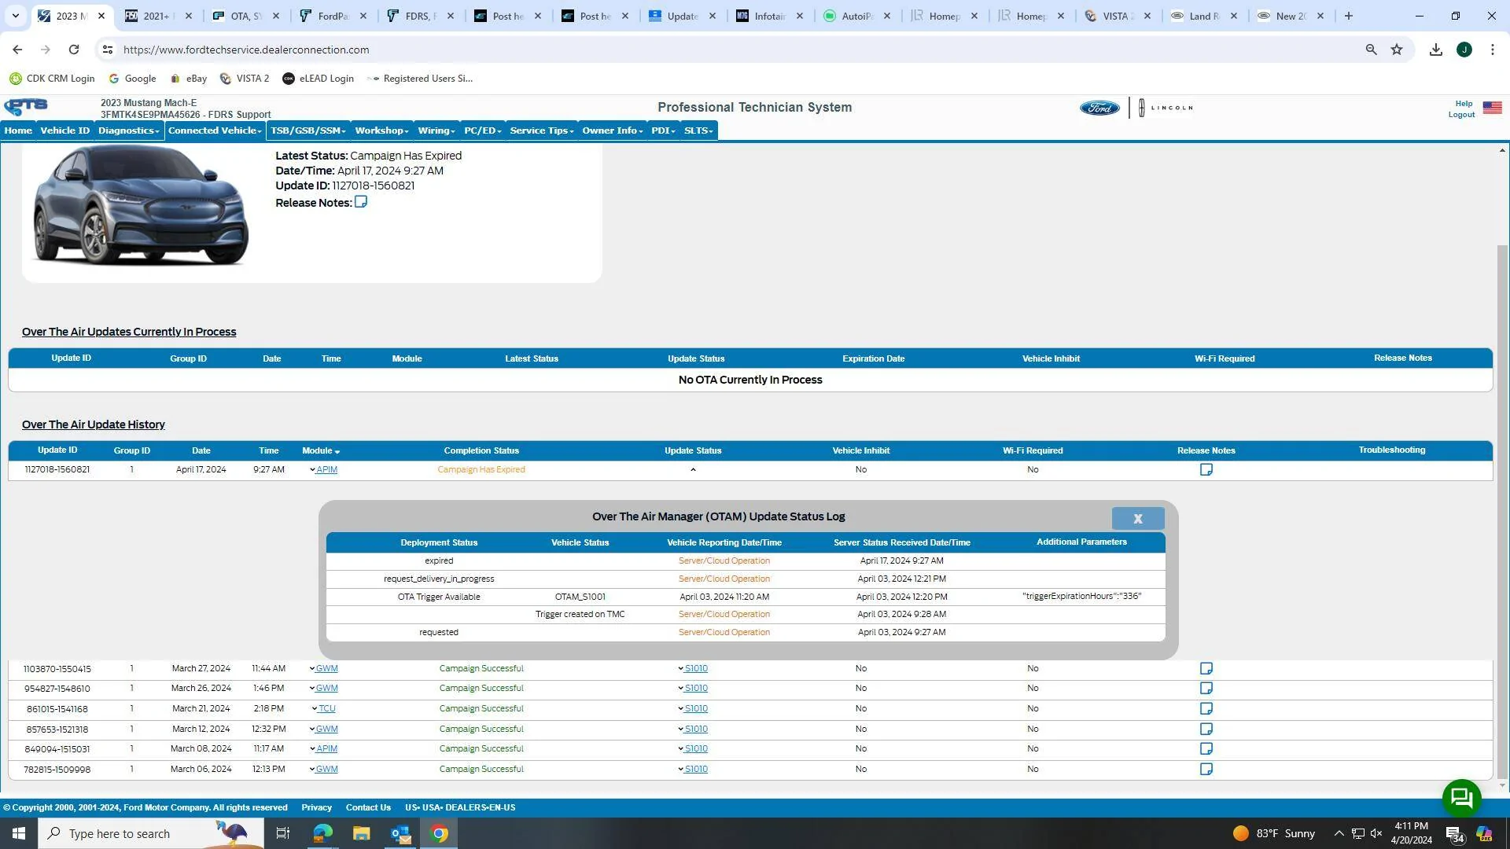Open SLTS menu

tap(698, 130)
